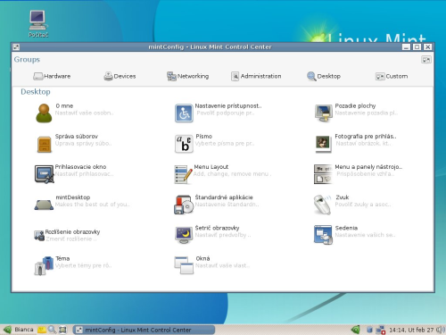Open the window menu icon in title bar
Image resolution: width=446 pixels, height=335 pixels.
click(16, 47)
